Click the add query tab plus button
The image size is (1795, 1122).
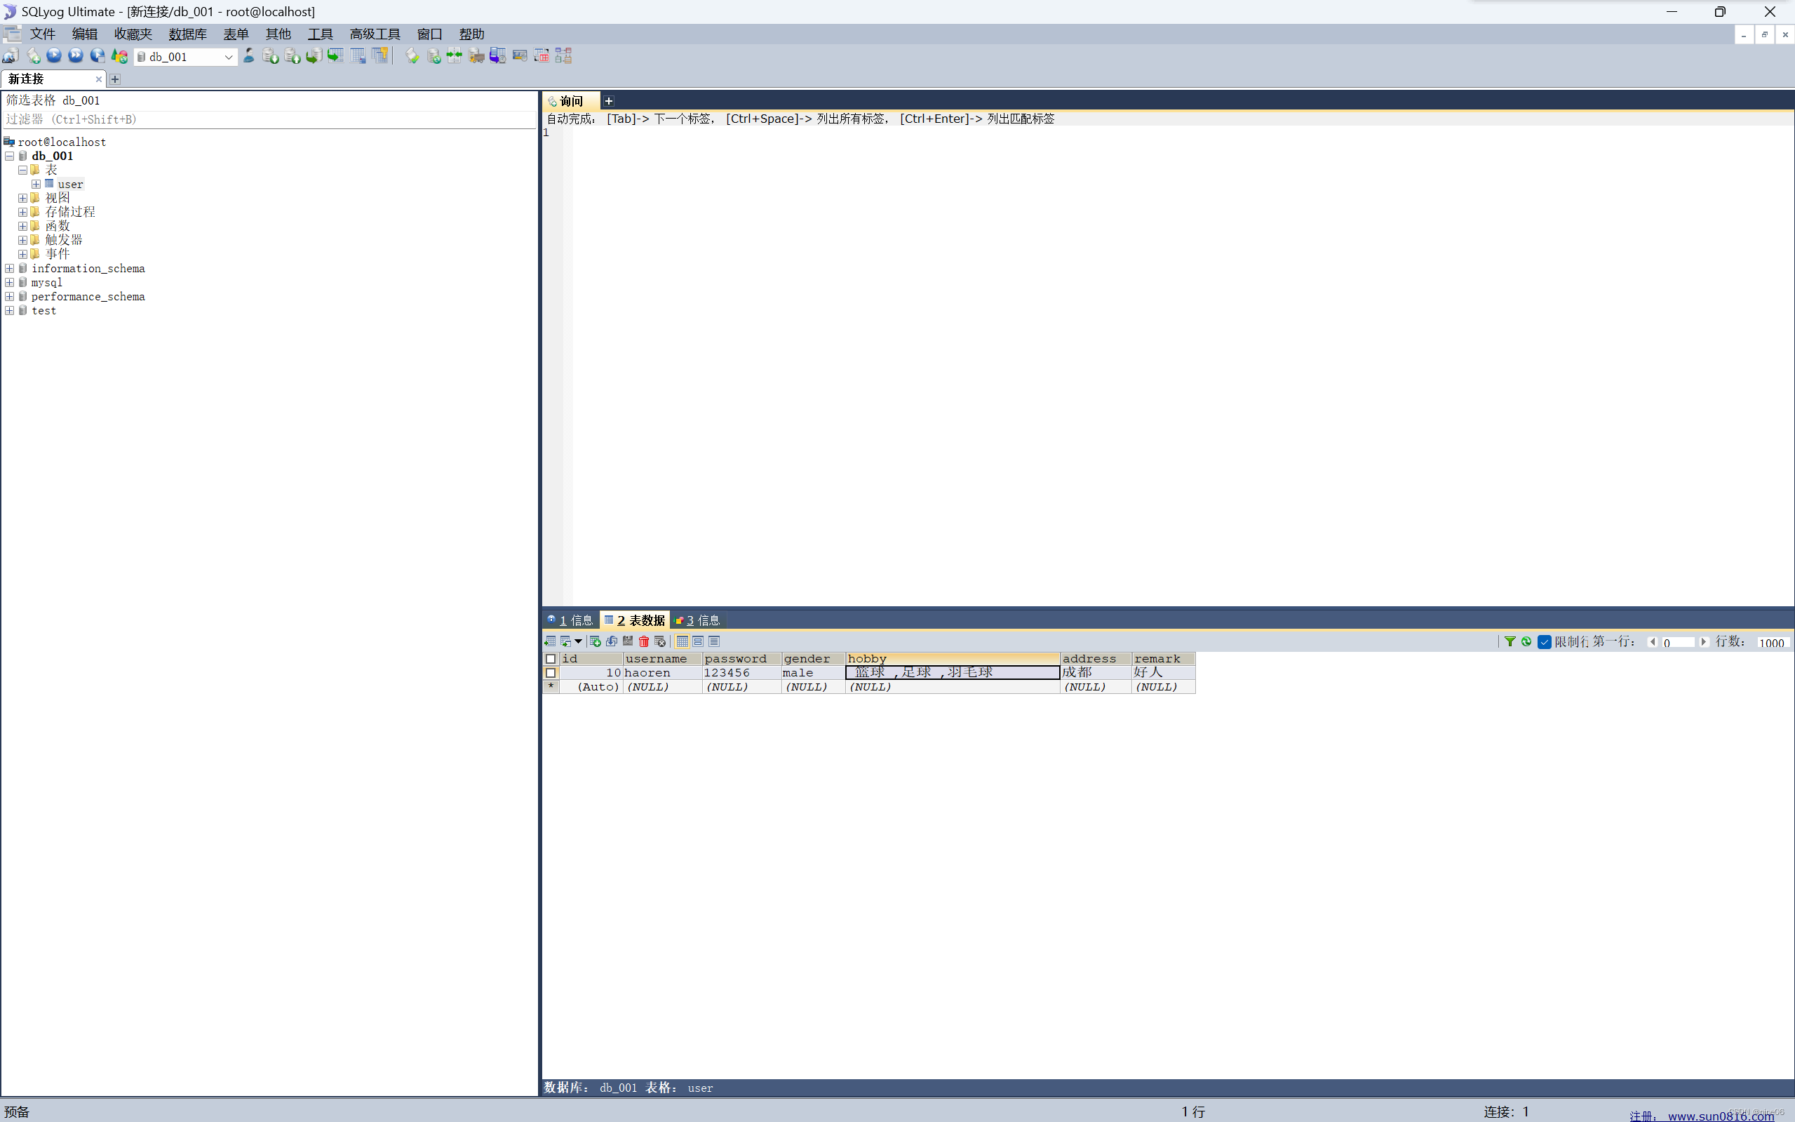[x=608, y=101]
